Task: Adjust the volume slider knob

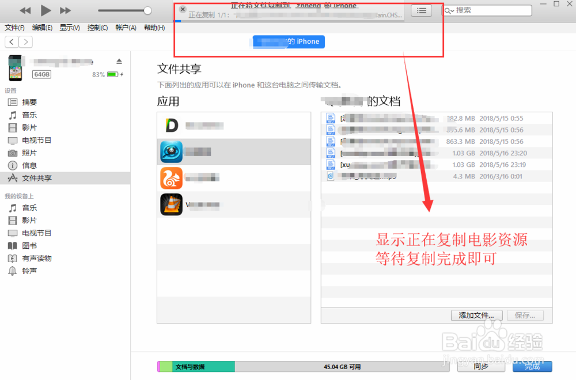Action: (x=147, y=10)
